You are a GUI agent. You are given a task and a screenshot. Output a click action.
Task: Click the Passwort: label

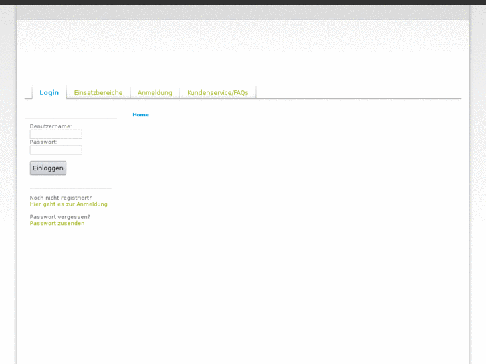pyautogui.click(x=43, y=142)
